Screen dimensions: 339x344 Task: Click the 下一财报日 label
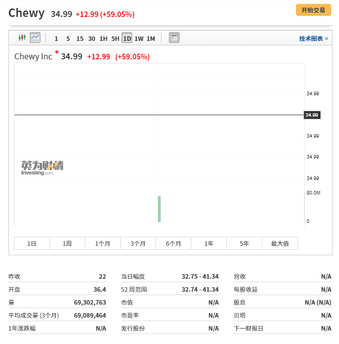pyautogui.click(x=248, y=328)
